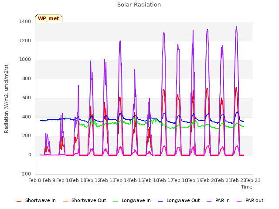This screenshot has width=279, height=209.
Task: Click the Feb 9 x-axis label
Action: click(x=49, y=180)
